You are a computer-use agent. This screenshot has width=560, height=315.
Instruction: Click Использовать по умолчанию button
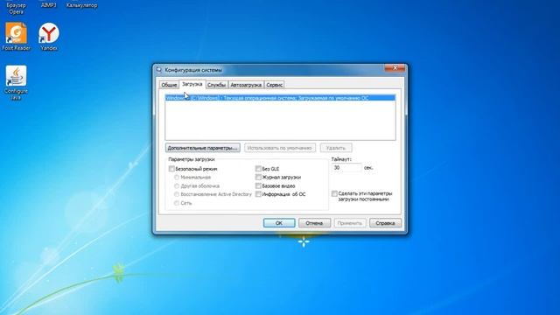point(280,148)
